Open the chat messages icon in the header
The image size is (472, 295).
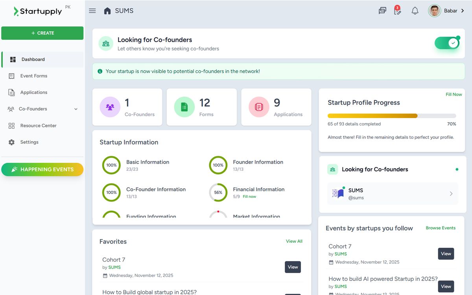(382, 11)
